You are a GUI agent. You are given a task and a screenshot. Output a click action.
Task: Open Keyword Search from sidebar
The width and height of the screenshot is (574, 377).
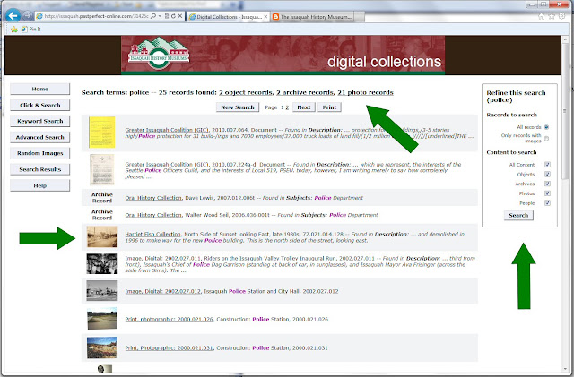coord(39,121)
